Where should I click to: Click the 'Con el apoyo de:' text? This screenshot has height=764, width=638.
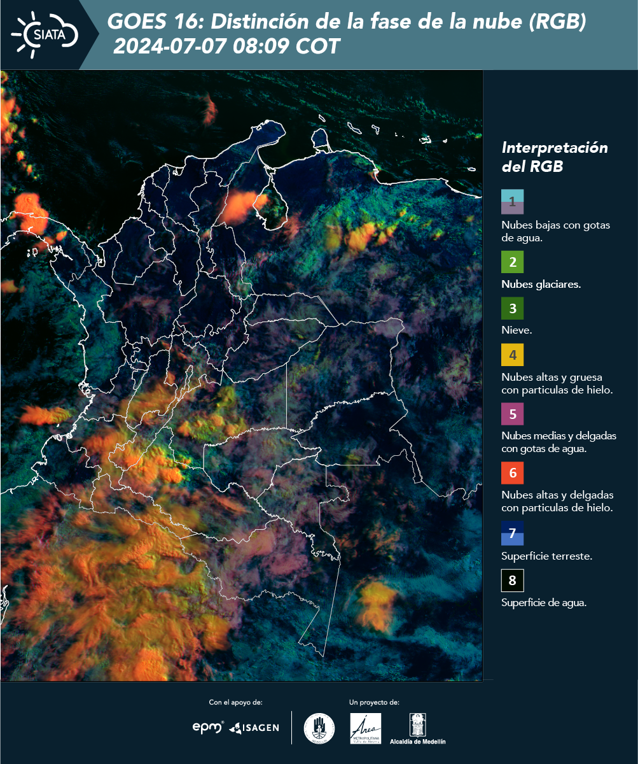click(235, 702)
